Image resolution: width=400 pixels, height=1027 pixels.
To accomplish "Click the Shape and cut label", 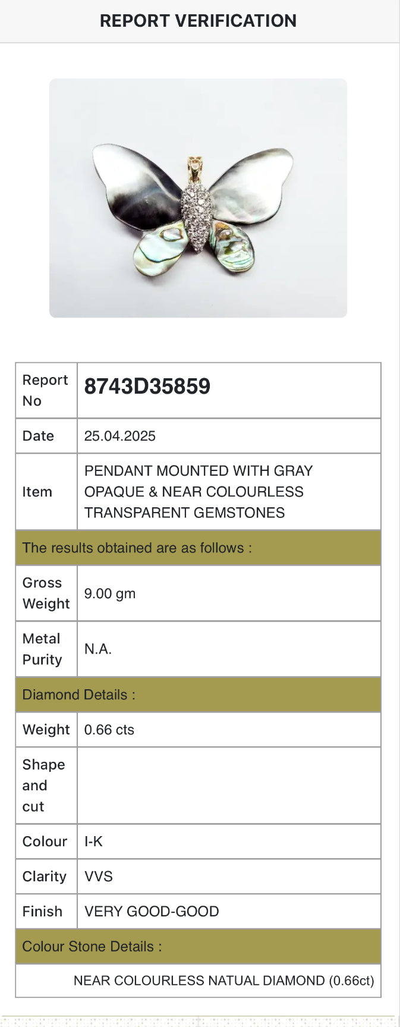I will (x=43, y=786).
